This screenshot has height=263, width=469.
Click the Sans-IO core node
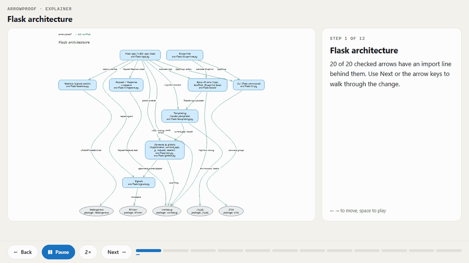(208, 85)
